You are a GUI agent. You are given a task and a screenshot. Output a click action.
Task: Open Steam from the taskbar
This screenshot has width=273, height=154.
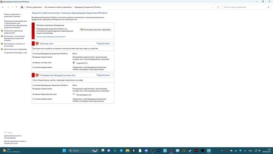click(x=190, y=151)
